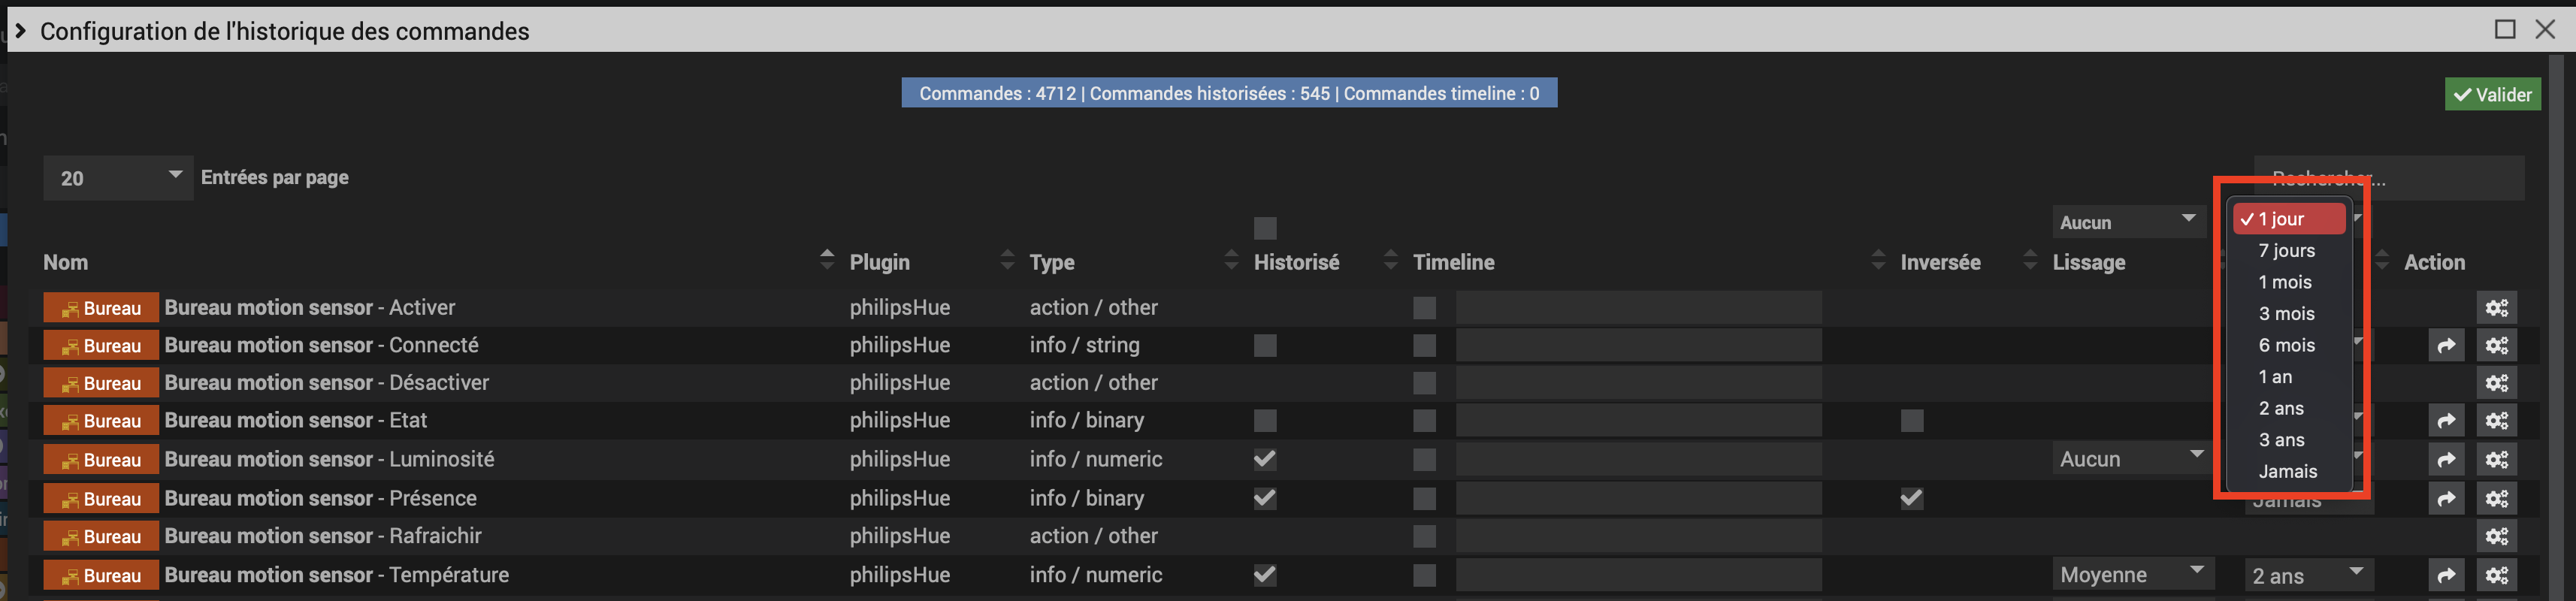Click share arrow icon for Luminosité row

tap(2446, 460)
